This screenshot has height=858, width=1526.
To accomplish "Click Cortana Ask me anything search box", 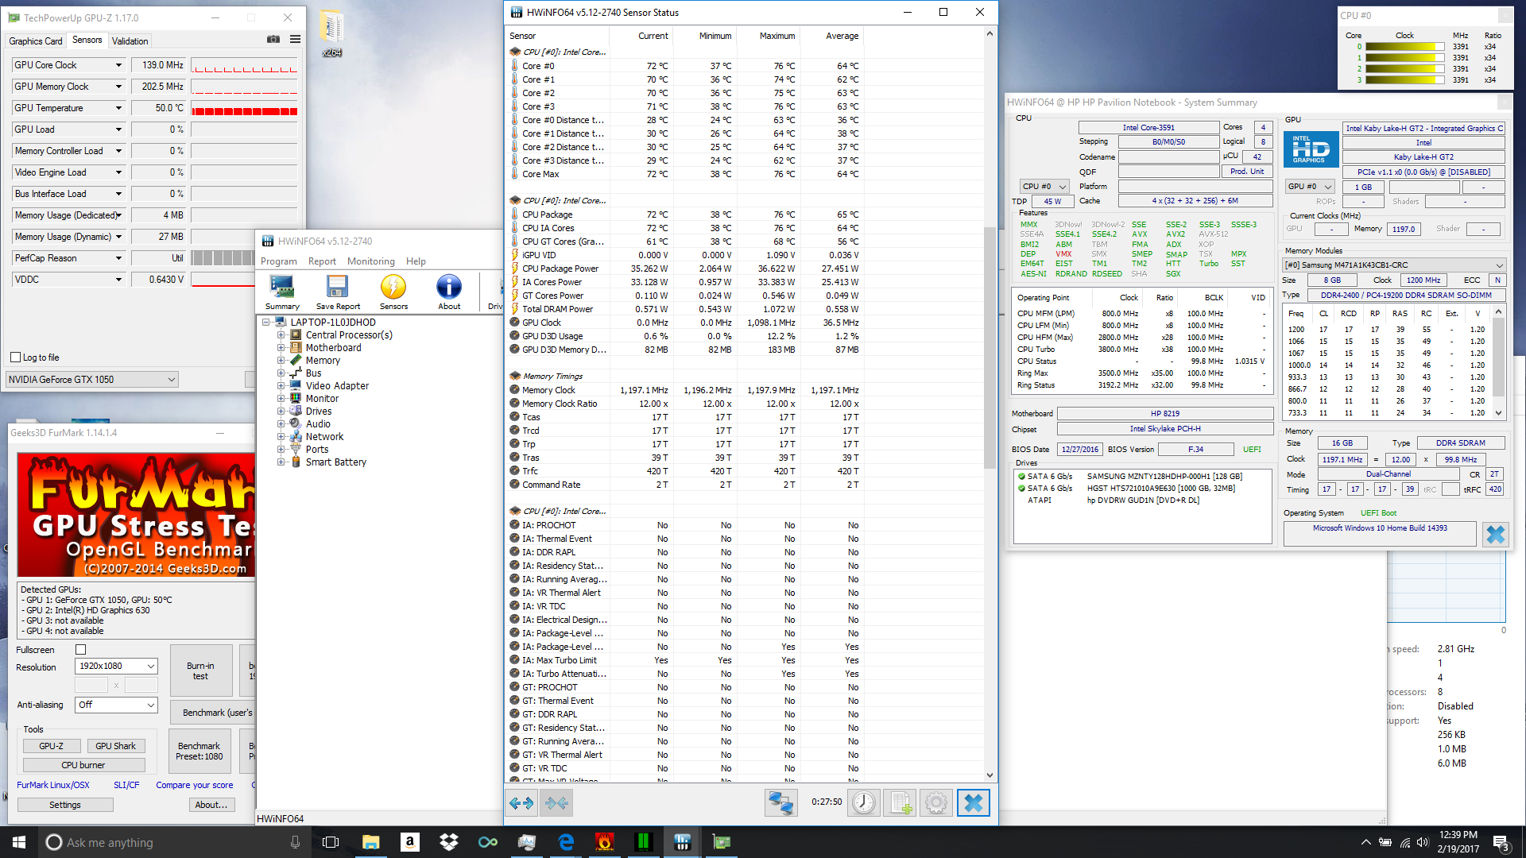I will [173, 842].
